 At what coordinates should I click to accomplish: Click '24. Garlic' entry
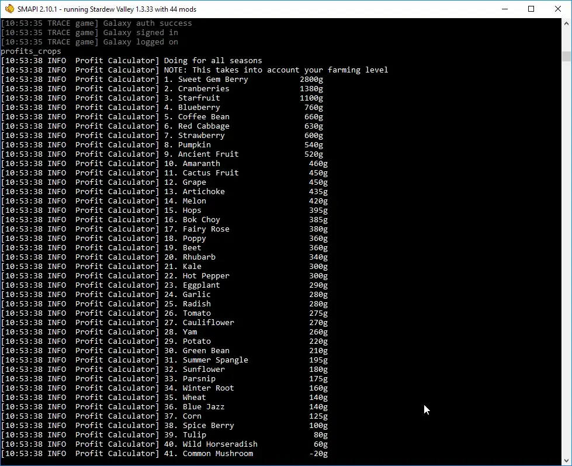(188, 295)
